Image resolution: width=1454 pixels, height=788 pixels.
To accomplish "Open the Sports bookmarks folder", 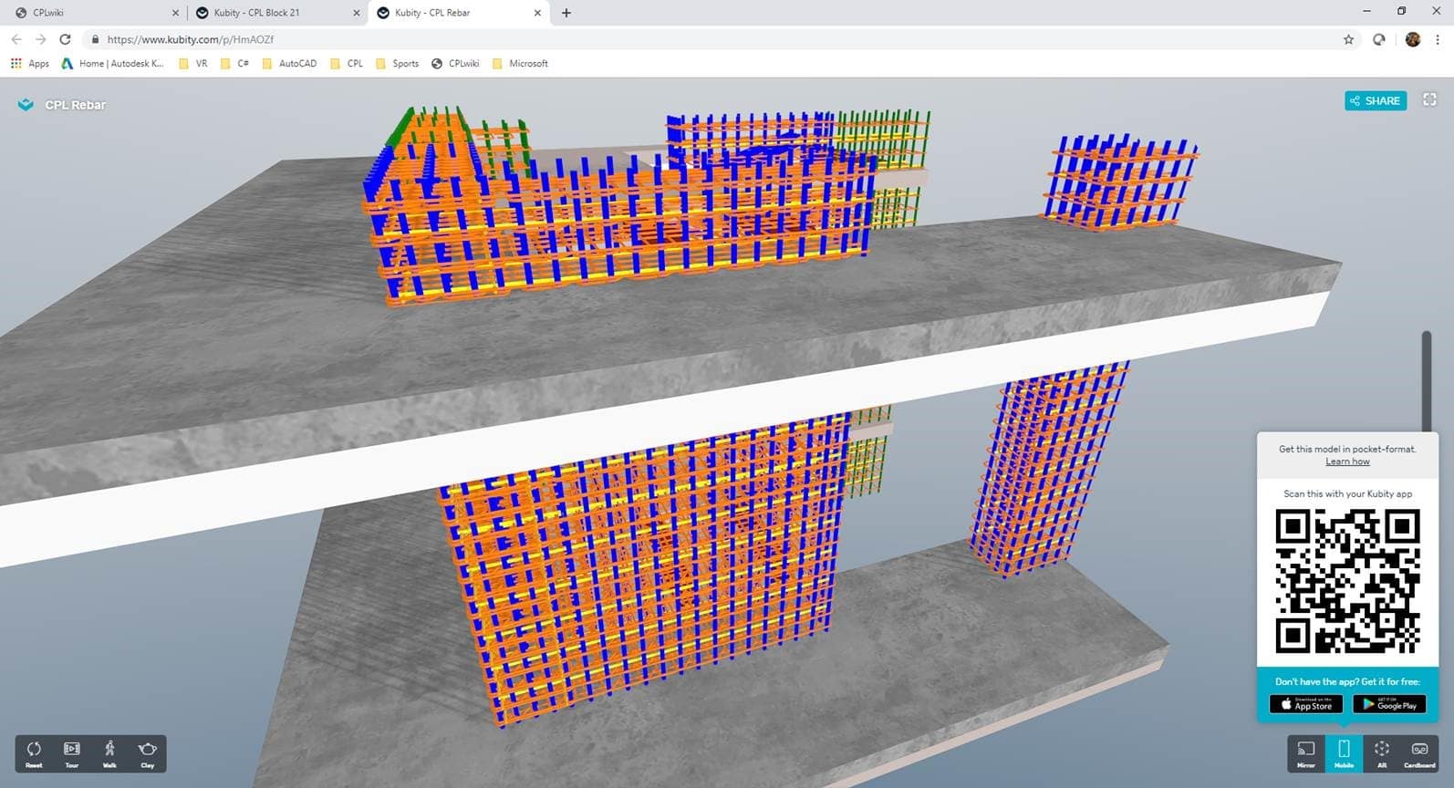I will pos(397,64).
